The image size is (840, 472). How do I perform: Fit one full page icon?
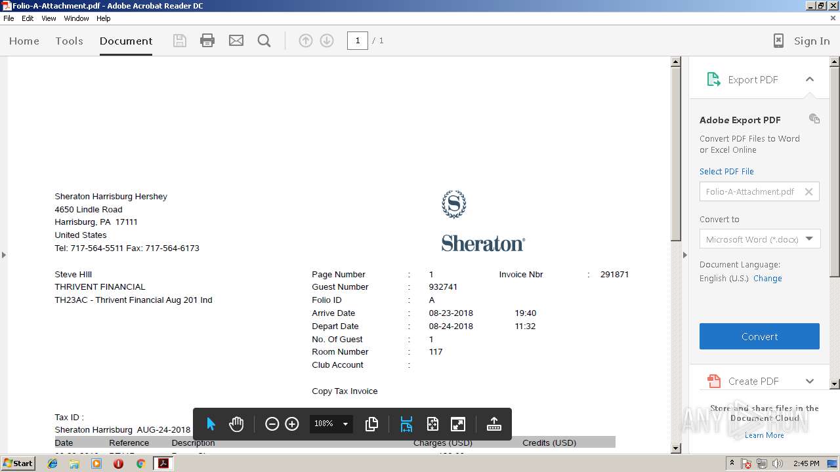click(x=432, y=424)
